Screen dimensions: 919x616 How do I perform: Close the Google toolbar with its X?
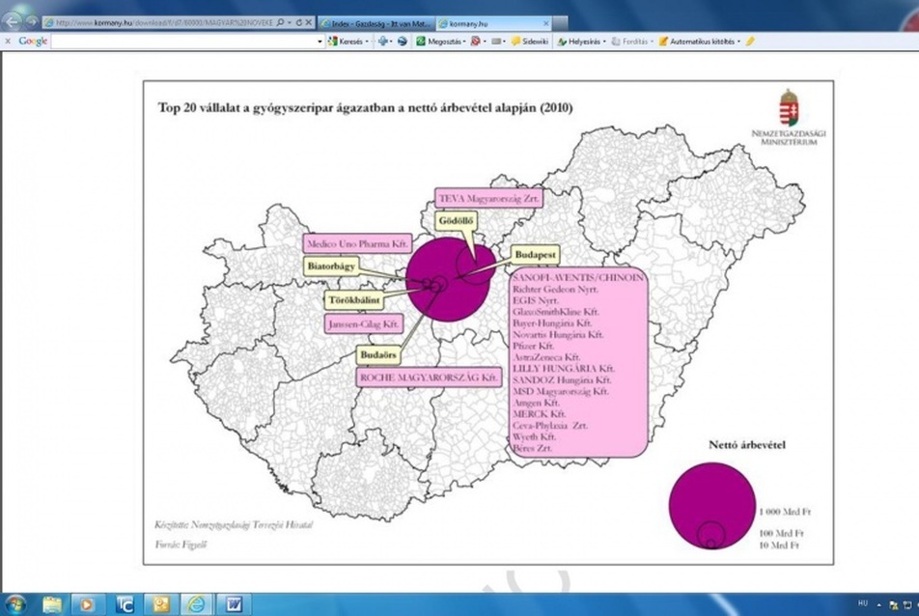[x=7, y=42]
